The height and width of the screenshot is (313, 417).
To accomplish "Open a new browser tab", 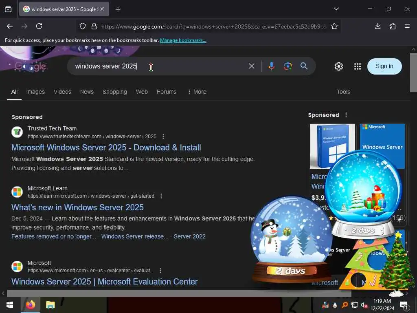I will point(118,9).
